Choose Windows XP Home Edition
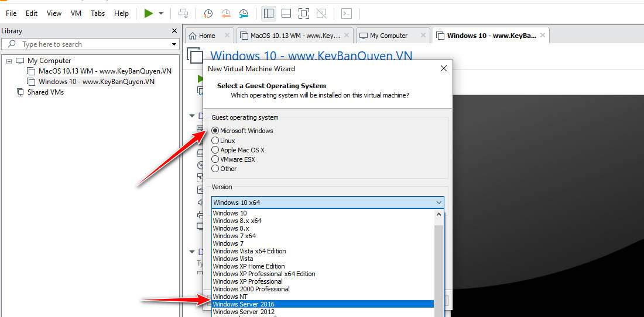The width and height of the screenshot is (644, 317). (323, 266)
